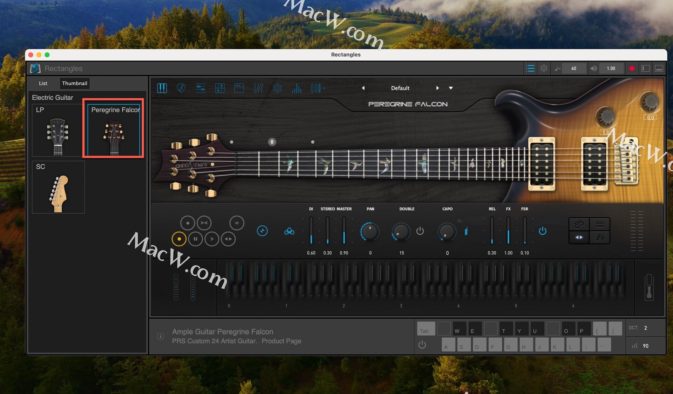The height and width of the screenshot is (394, 673).
Task: Click the metronome tempo icon
Action: tap(557, 69)
